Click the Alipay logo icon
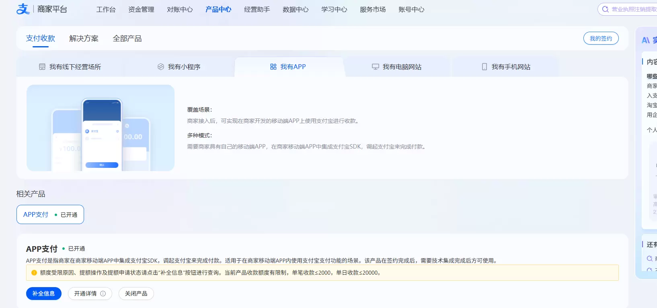 click(23, 9)
